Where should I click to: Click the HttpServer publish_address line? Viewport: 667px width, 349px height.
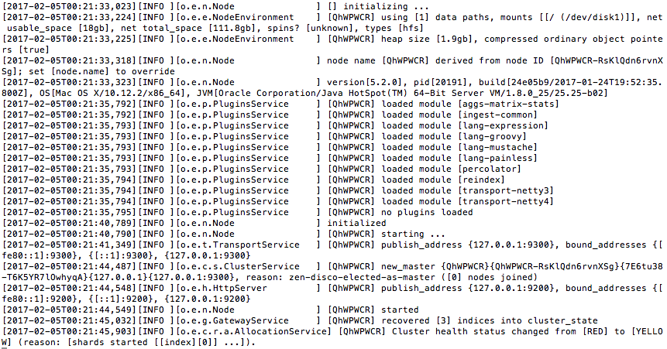(332, 294)
